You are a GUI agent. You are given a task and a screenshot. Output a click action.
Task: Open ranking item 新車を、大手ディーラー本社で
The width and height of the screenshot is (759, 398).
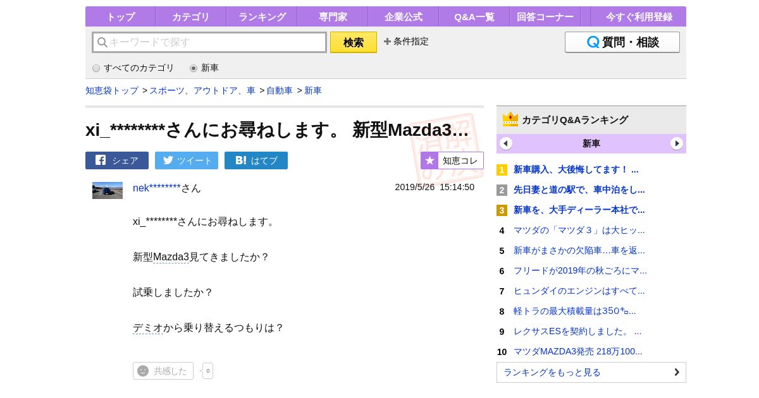(579, 210)
